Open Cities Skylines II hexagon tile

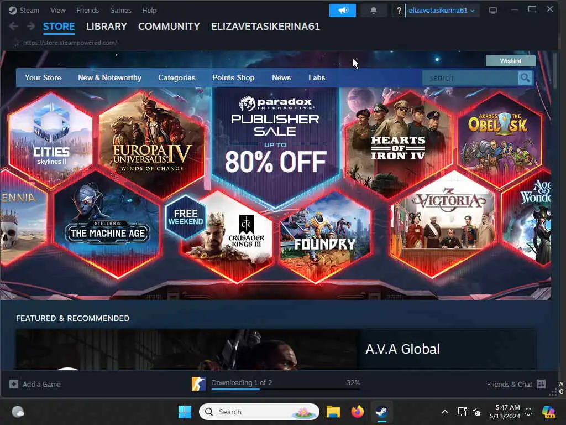(50, 140)
